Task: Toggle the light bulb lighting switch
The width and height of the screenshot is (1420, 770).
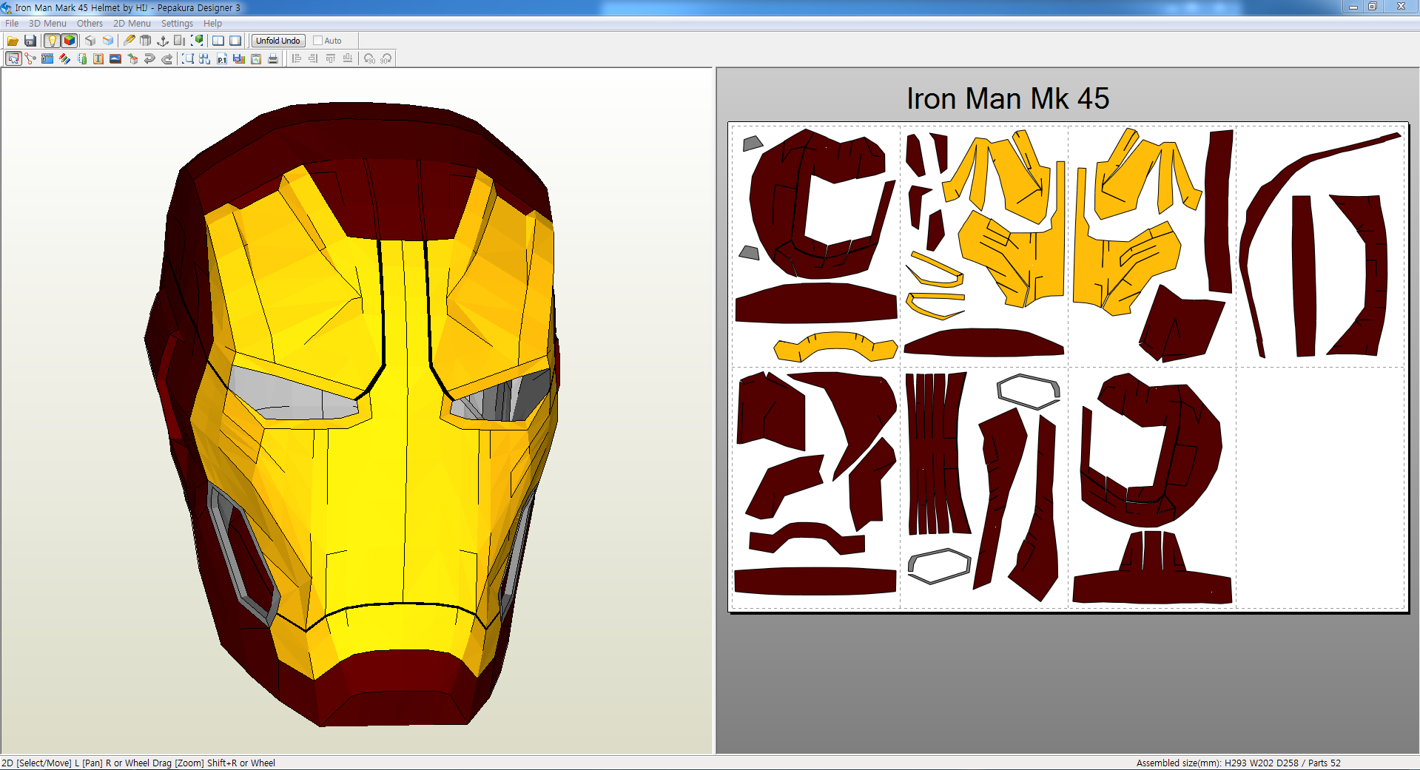Action: point(52,41)
